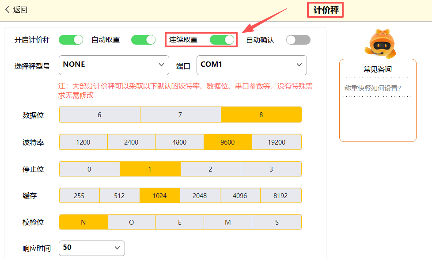Open the 称重快餐如何设置？ link
The width and height of the screenshot is (432, 260).
point(372,88)
